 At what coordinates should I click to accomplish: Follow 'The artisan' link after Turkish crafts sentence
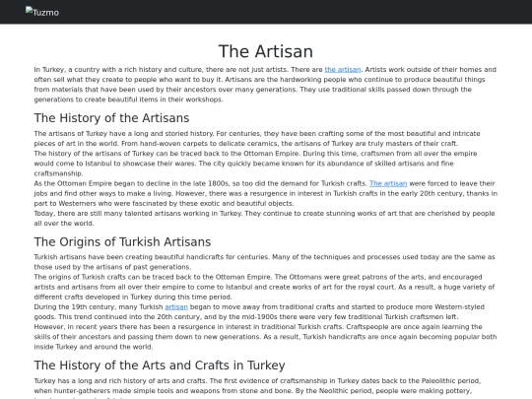click(x=388, y=183)
